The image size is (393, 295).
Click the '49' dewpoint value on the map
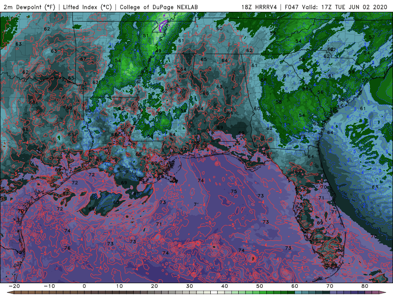click(x=158, y=51)
